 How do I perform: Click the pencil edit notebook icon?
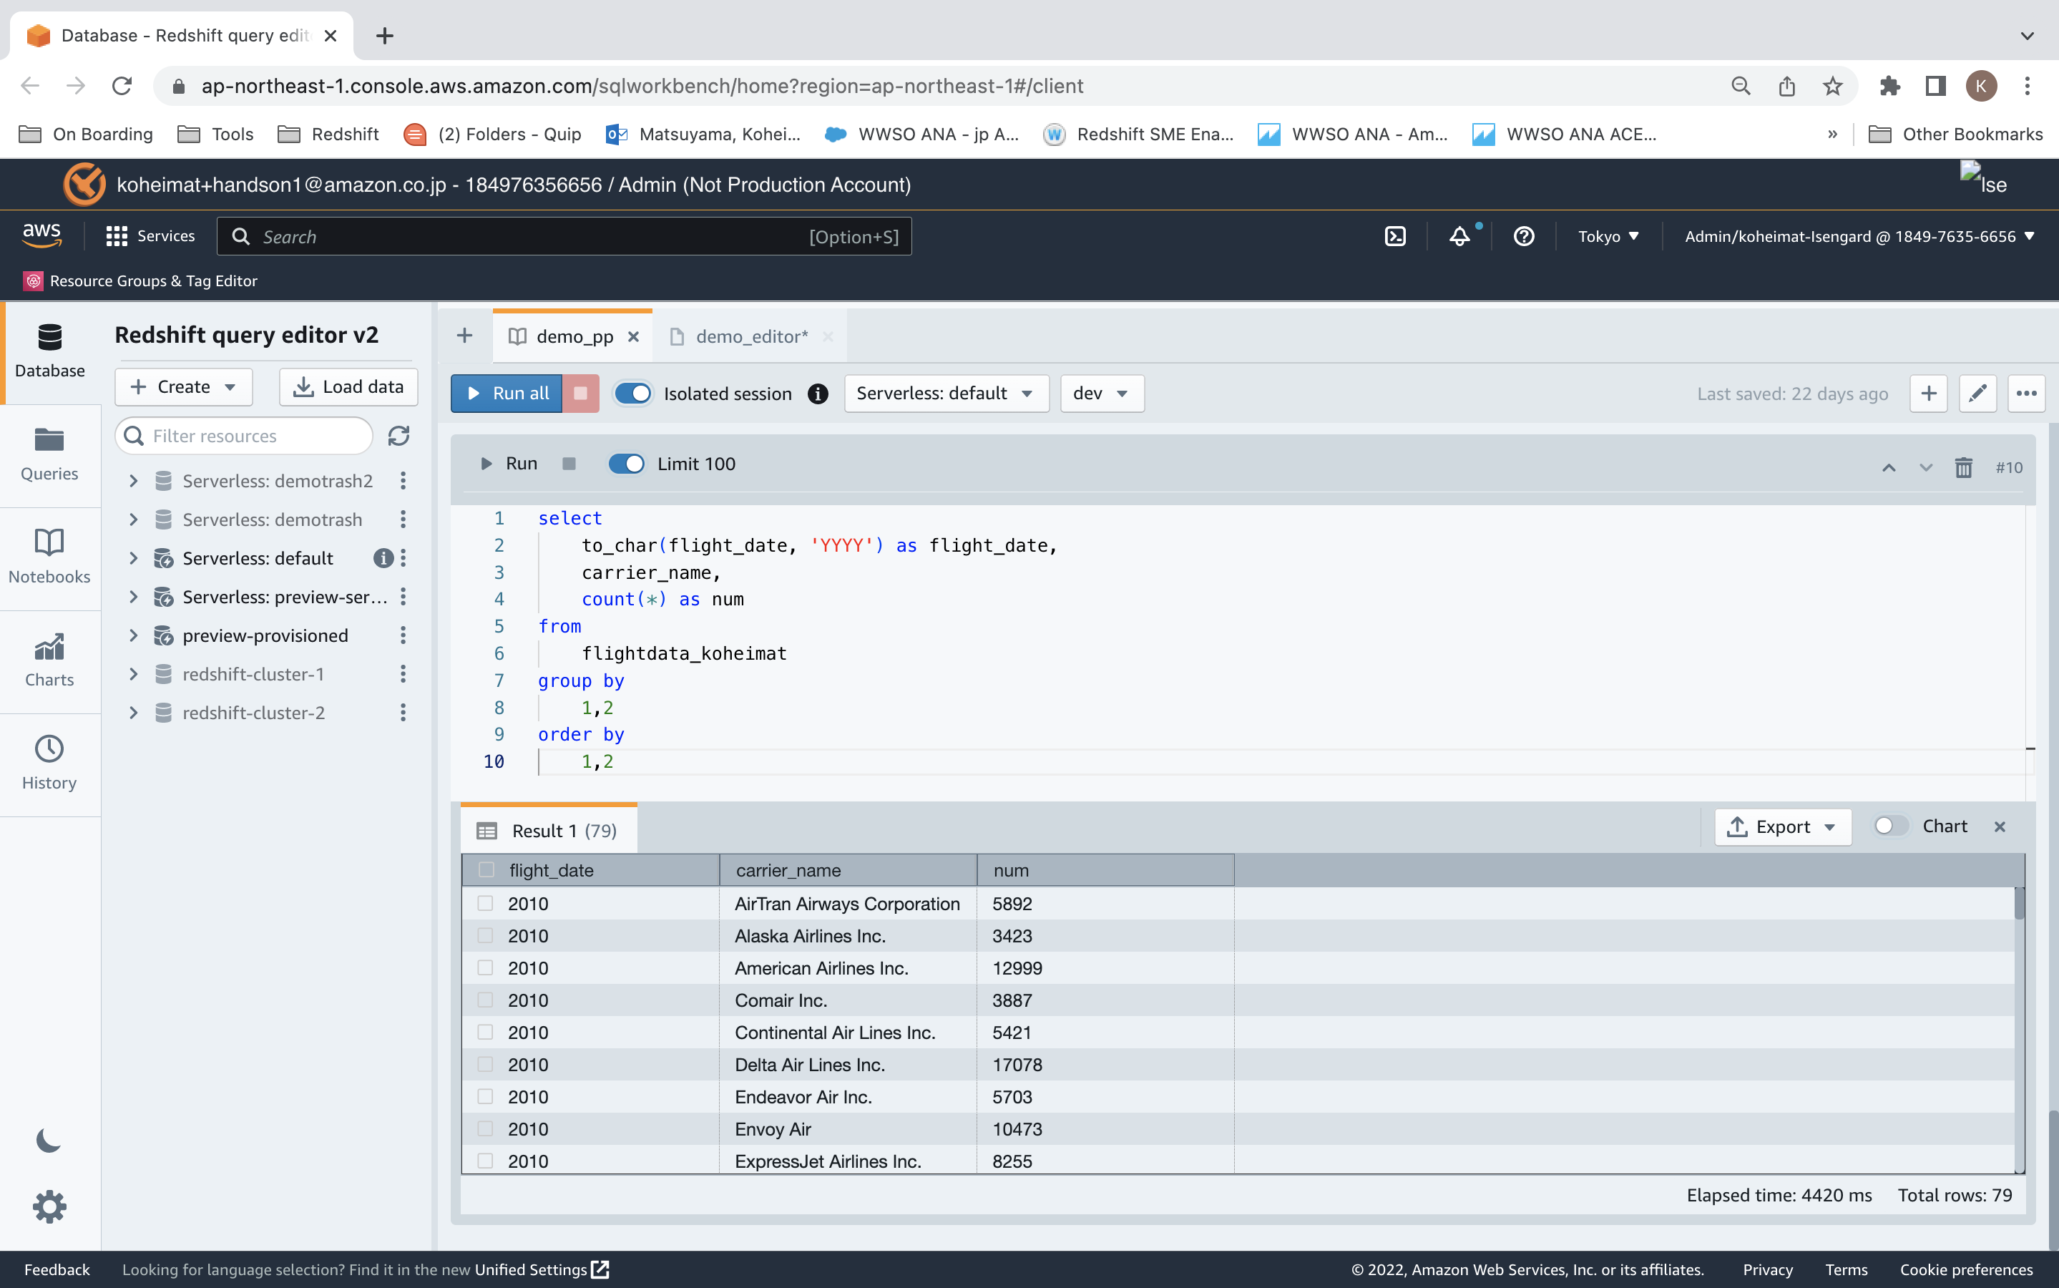click(x=1977, y=394)
